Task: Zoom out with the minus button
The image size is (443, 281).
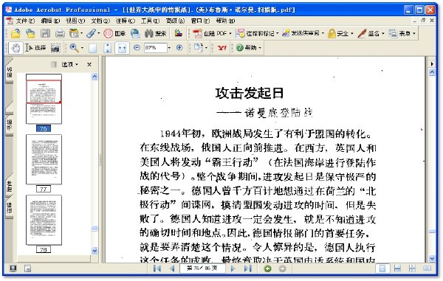Action: tap(137, 48)
